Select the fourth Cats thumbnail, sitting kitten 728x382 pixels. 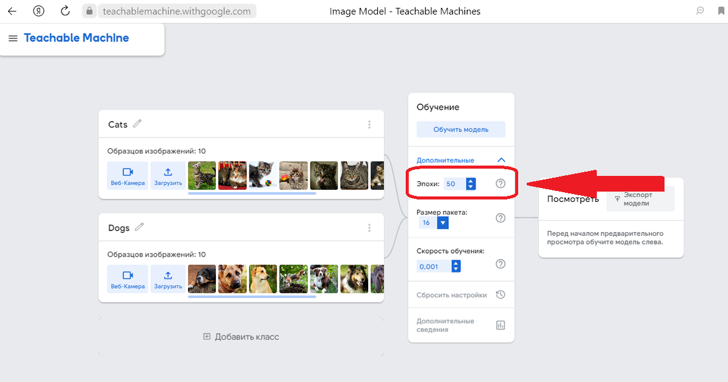(294, 176)
